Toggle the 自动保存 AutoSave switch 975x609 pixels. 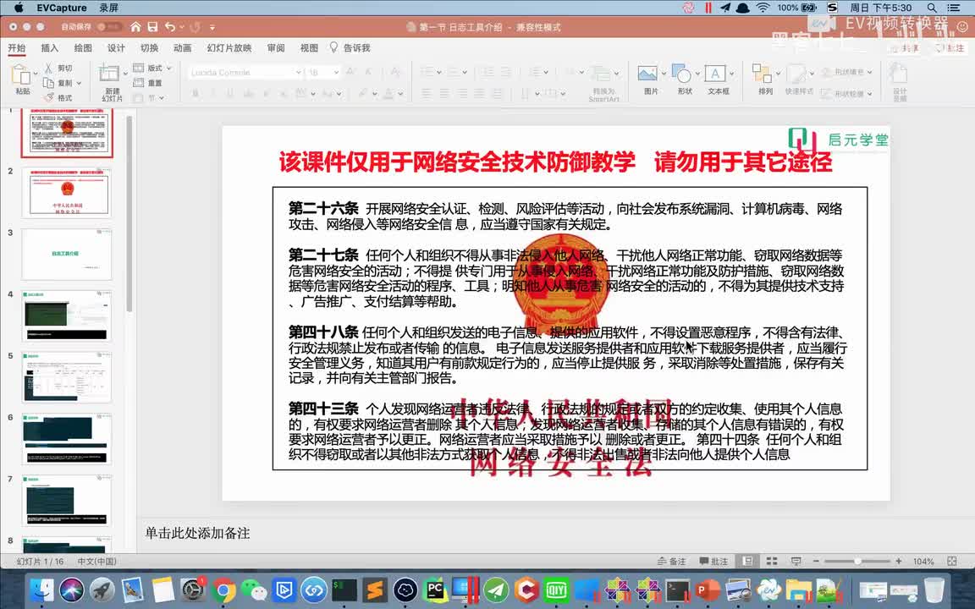coord(109,27)
